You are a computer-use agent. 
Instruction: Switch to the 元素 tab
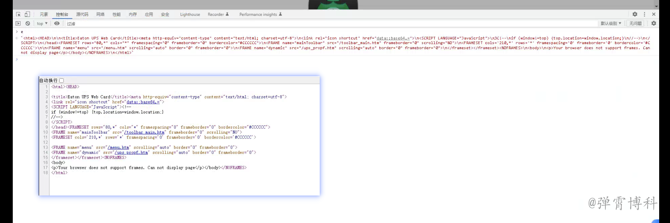pos(44,14)
